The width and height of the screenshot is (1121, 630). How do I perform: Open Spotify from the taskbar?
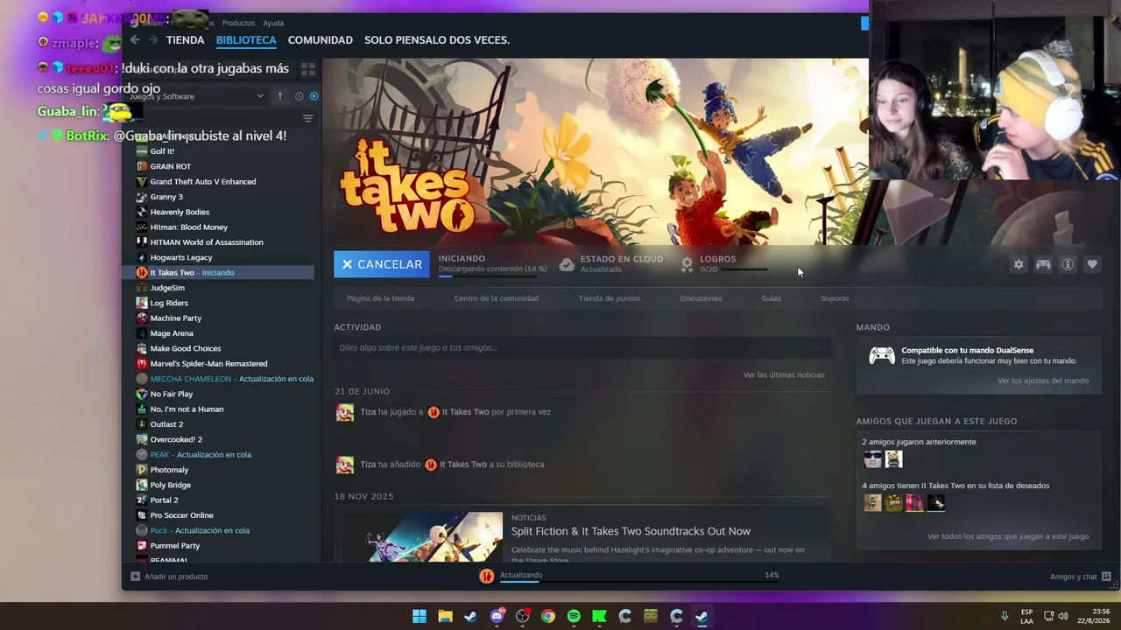tap(574, 616)
